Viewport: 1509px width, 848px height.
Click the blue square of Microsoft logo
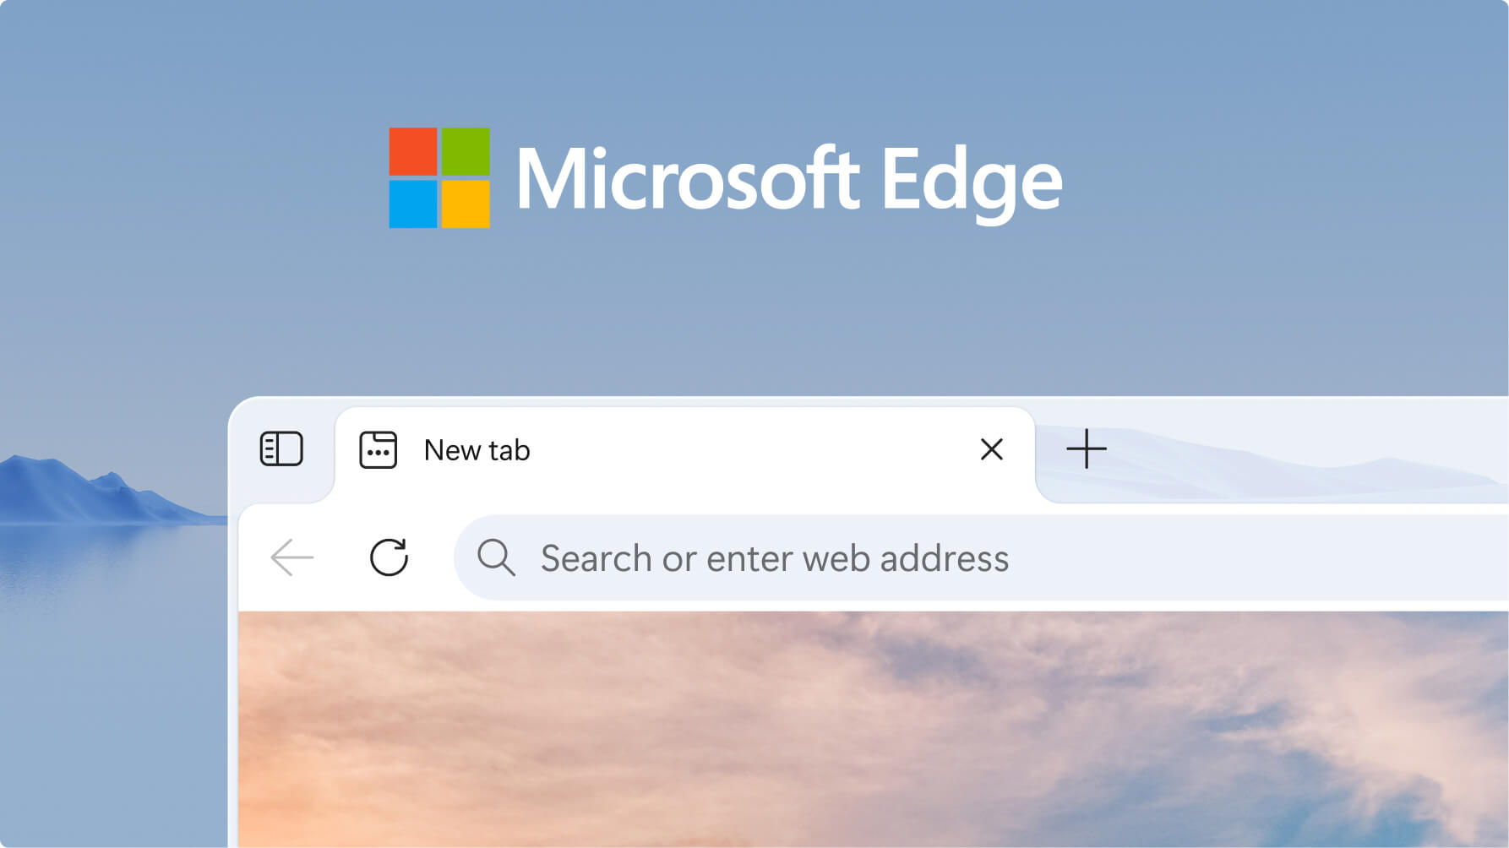tap(413, 204)
